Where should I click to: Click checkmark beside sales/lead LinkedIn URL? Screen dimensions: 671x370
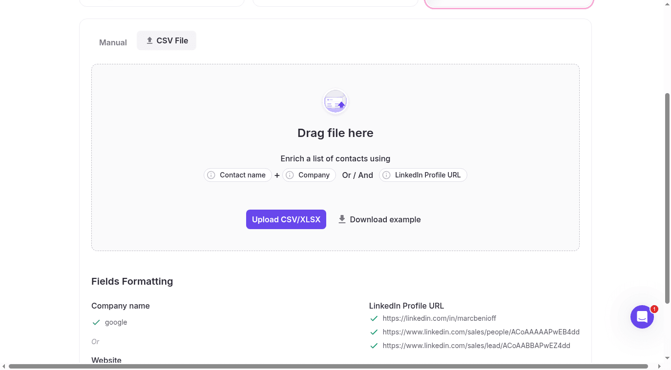pos(374,346)
